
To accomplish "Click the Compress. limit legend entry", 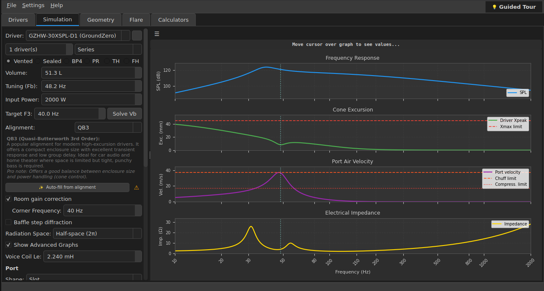I will [x=505, y=184].
